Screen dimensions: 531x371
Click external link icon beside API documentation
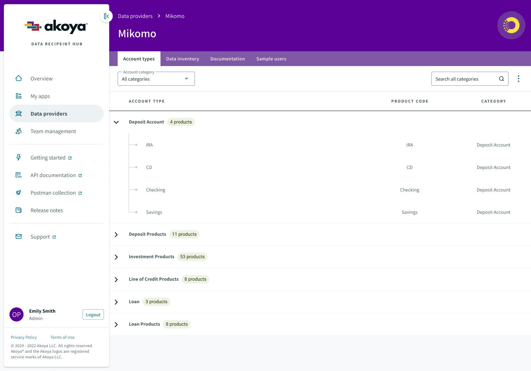(80, 176)
